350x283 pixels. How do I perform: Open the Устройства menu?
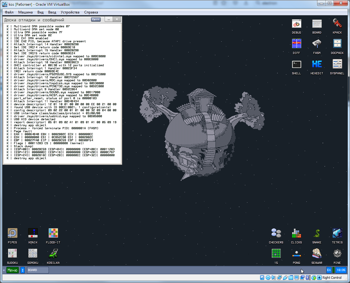(x=70, y=12)
